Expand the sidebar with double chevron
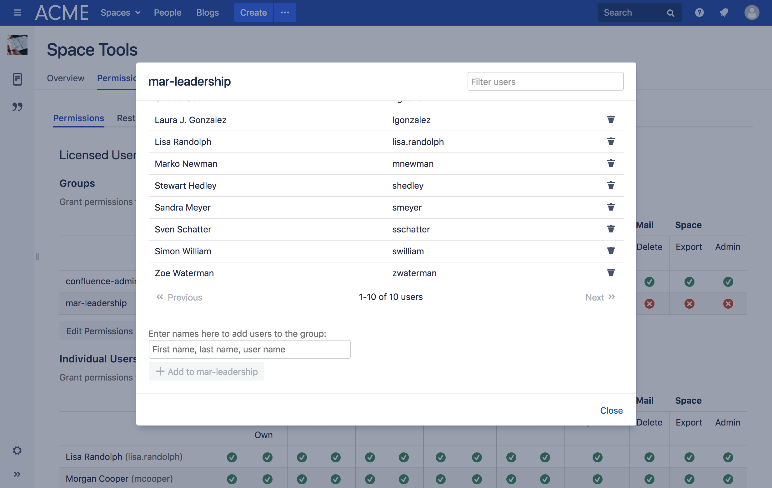Viewport: 772px width, 488px height. (17, 474)
